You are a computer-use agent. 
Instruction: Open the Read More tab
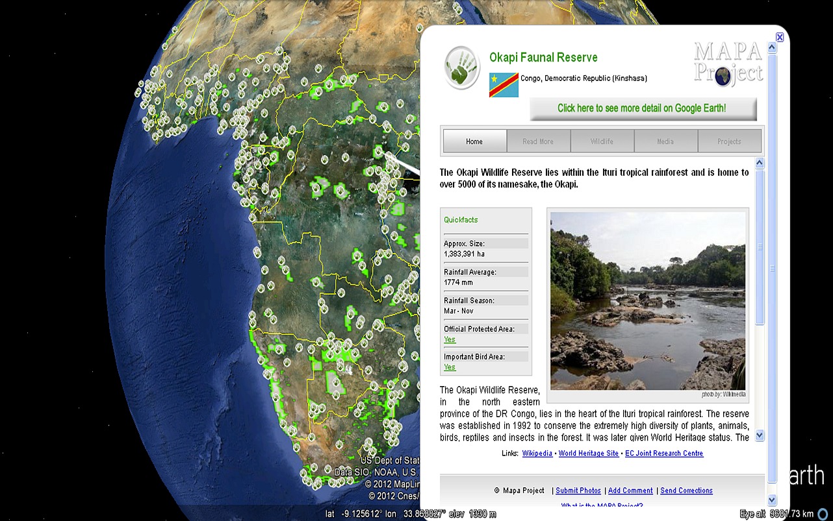tap(538, 141)
